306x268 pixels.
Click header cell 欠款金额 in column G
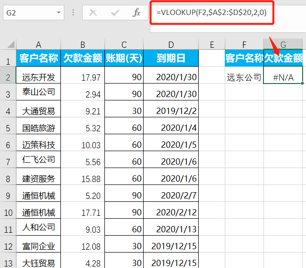coord(283,58)
